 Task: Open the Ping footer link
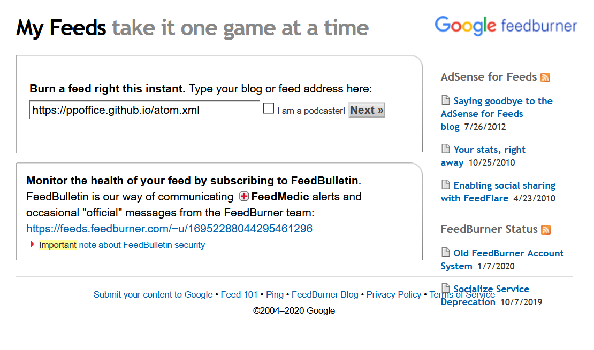(x=275, y=294)
